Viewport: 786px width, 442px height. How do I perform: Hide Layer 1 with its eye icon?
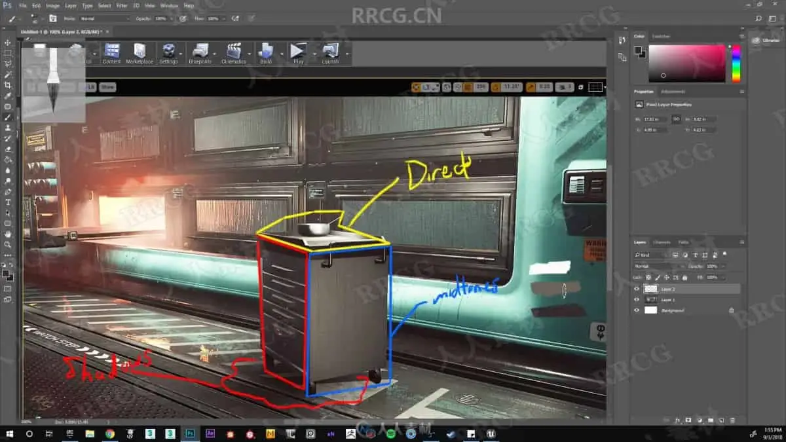(x=637, y=299)
